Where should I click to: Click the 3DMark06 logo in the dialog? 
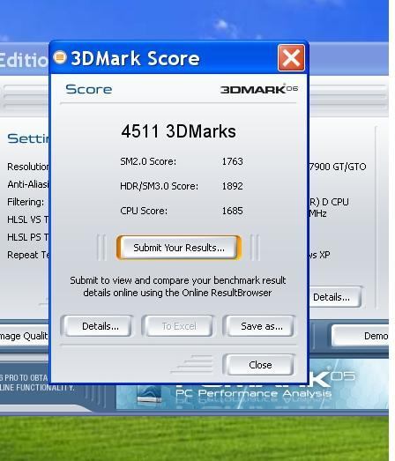259,89
